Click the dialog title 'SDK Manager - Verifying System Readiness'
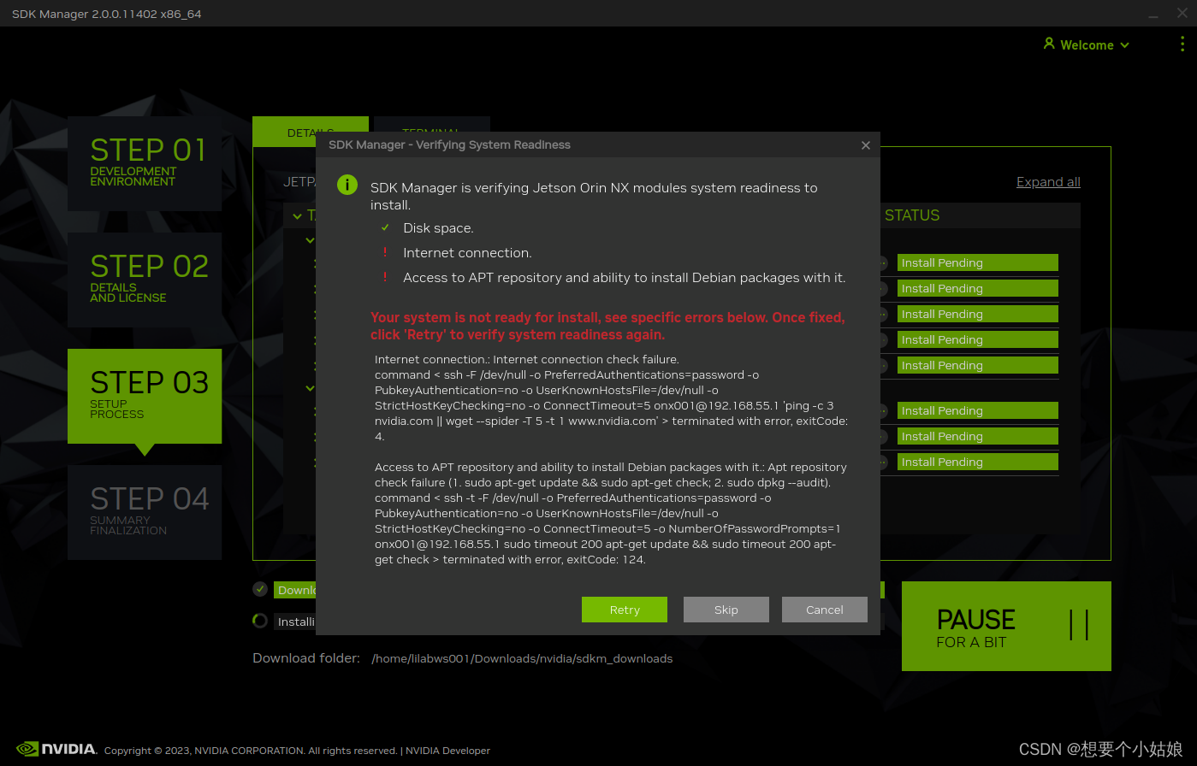The width and height of the screenshot is (1197, 766). tap(449, 144)
